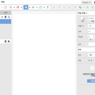Select the hand pan tool

[11, 7]
